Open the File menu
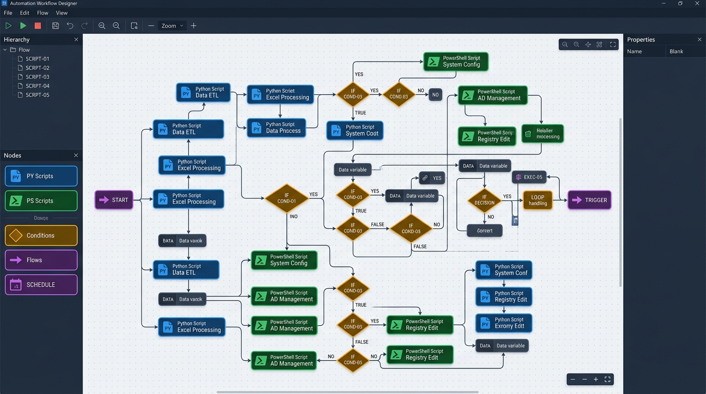 pos(8,13)
